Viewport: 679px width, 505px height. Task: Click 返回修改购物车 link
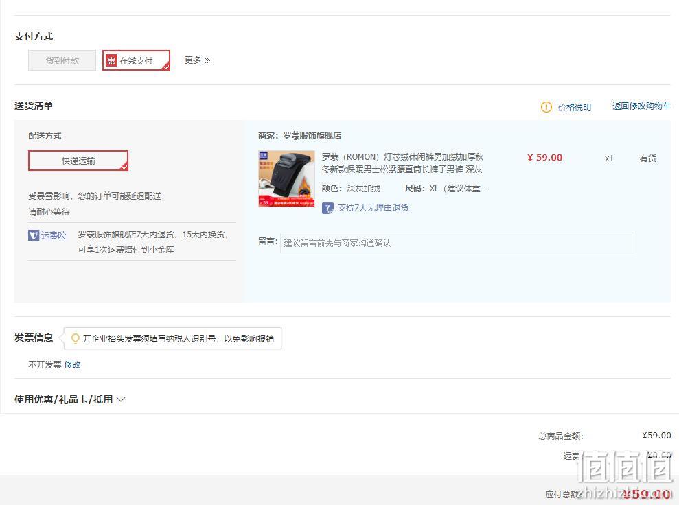click(x=641, y=106)
